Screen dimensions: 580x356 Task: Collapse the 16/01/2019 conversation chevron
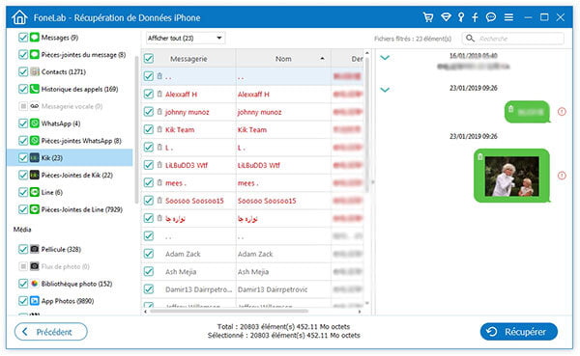[385, 58]
